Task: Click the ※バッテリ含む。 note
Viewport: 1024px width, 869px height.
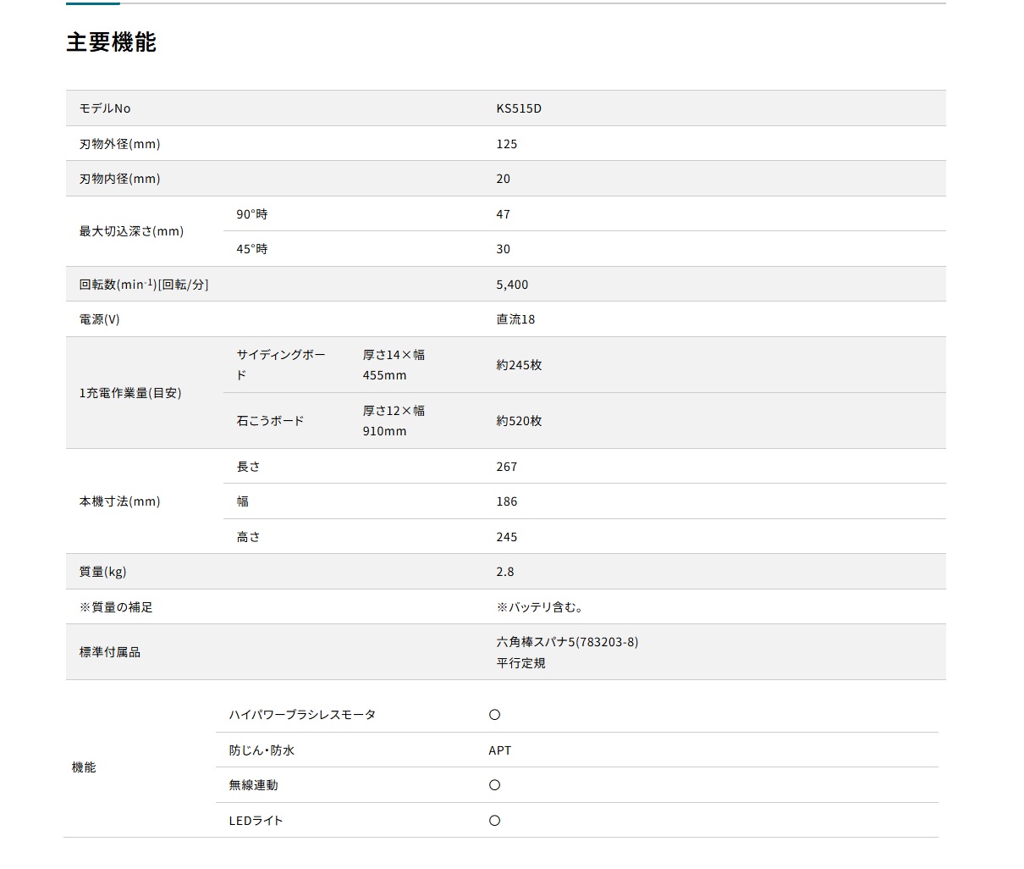Action: coord(540,607)
